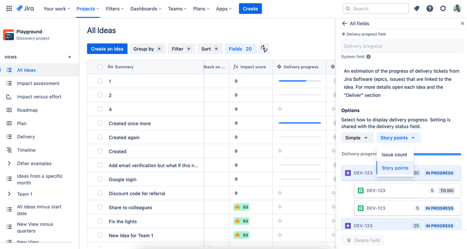
Task: Click the fire icon in Share to colleagues row
Action: [237, 207]
